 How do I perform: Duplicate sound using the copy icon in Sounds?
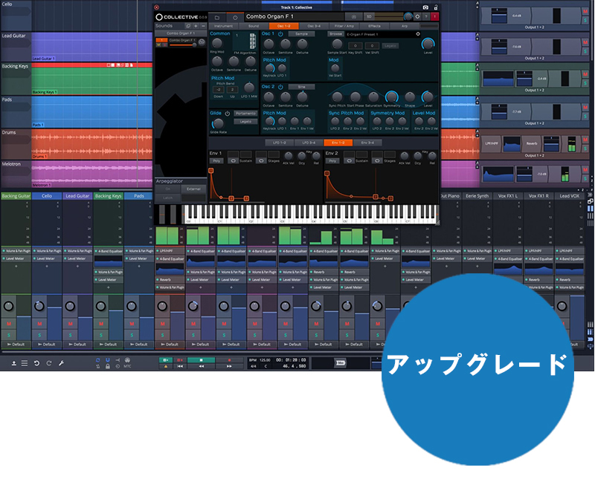188,26
